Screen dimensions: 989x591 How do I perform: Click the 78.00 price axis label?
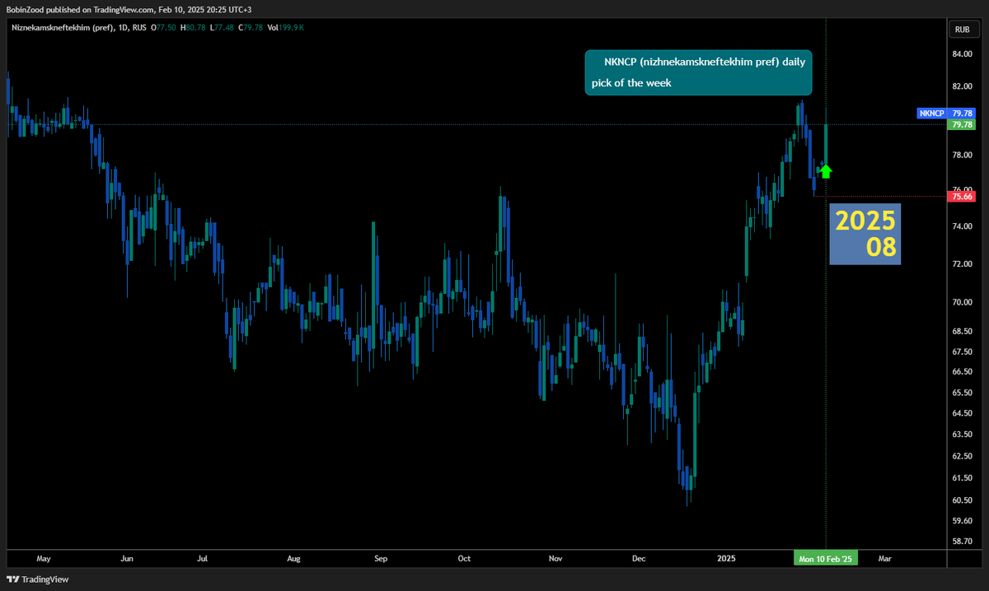coord(962,155)
